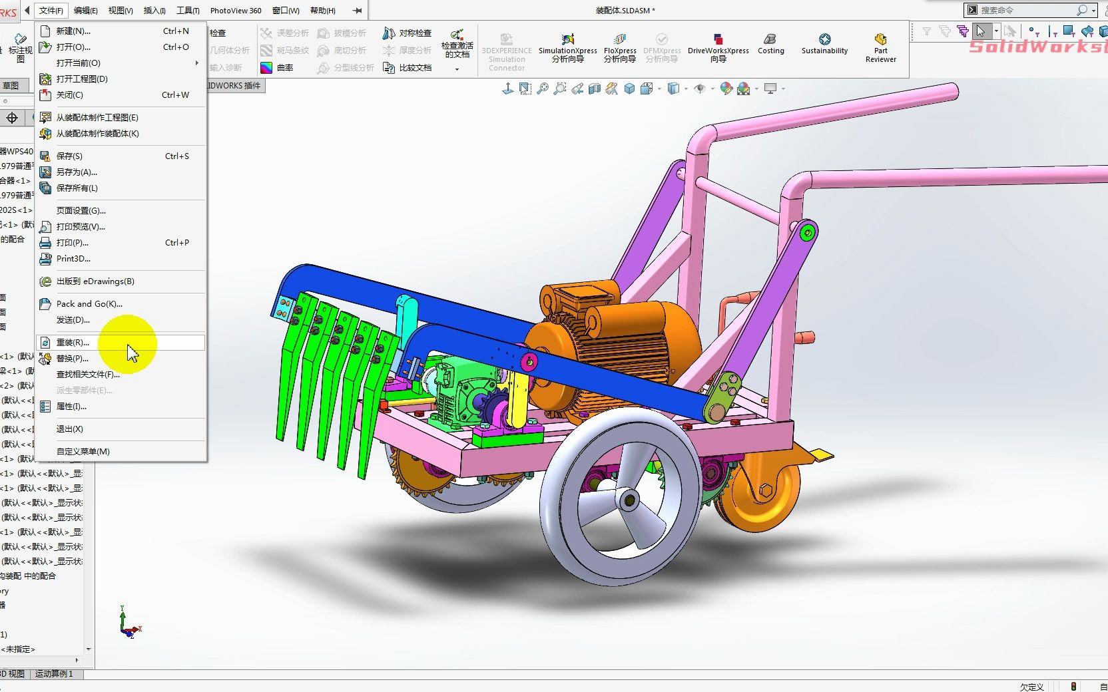This screenshot has width=1108, height=692.
Task: Switch to the 运动算例1 tab
Action: [55, 674]
